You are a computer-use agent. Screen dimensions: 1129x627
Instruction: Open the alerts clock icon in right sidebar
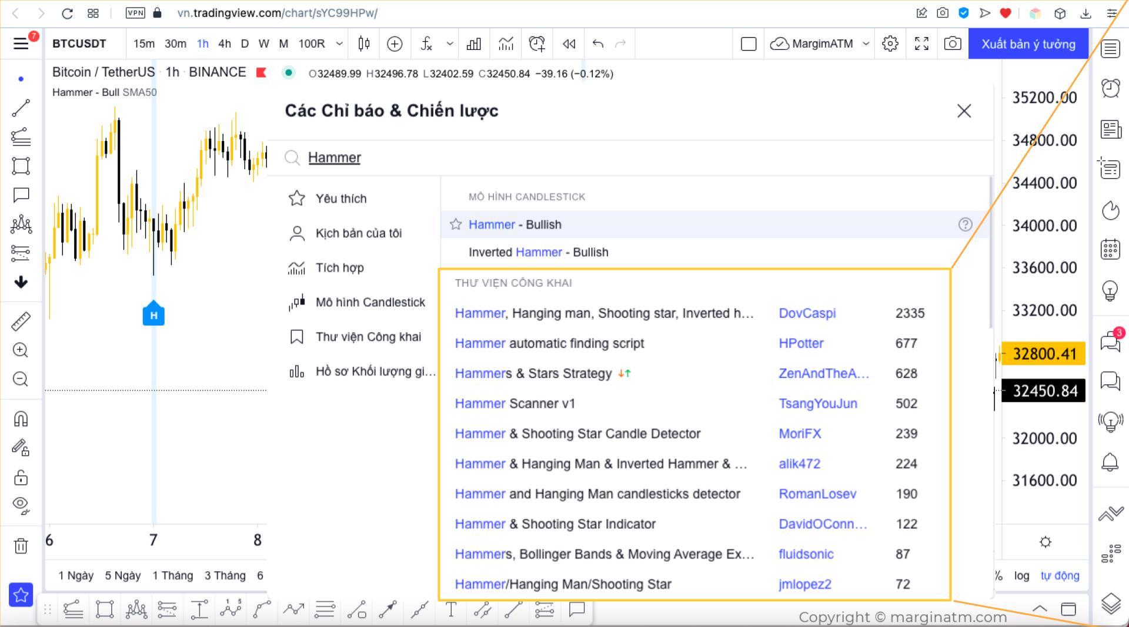pos(1110,89)
